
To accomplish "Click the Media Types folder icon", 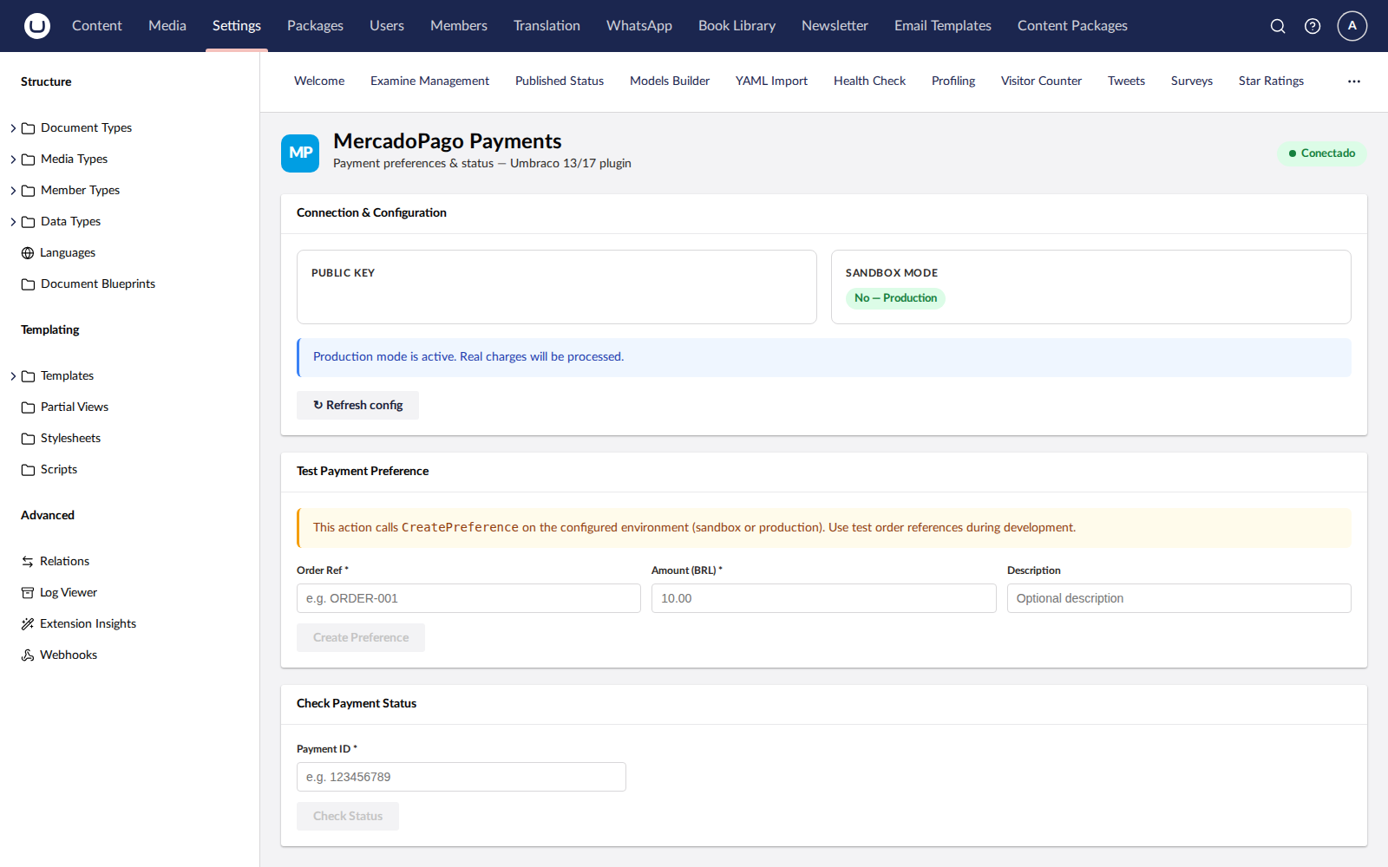I will click(x=28, y=160).
